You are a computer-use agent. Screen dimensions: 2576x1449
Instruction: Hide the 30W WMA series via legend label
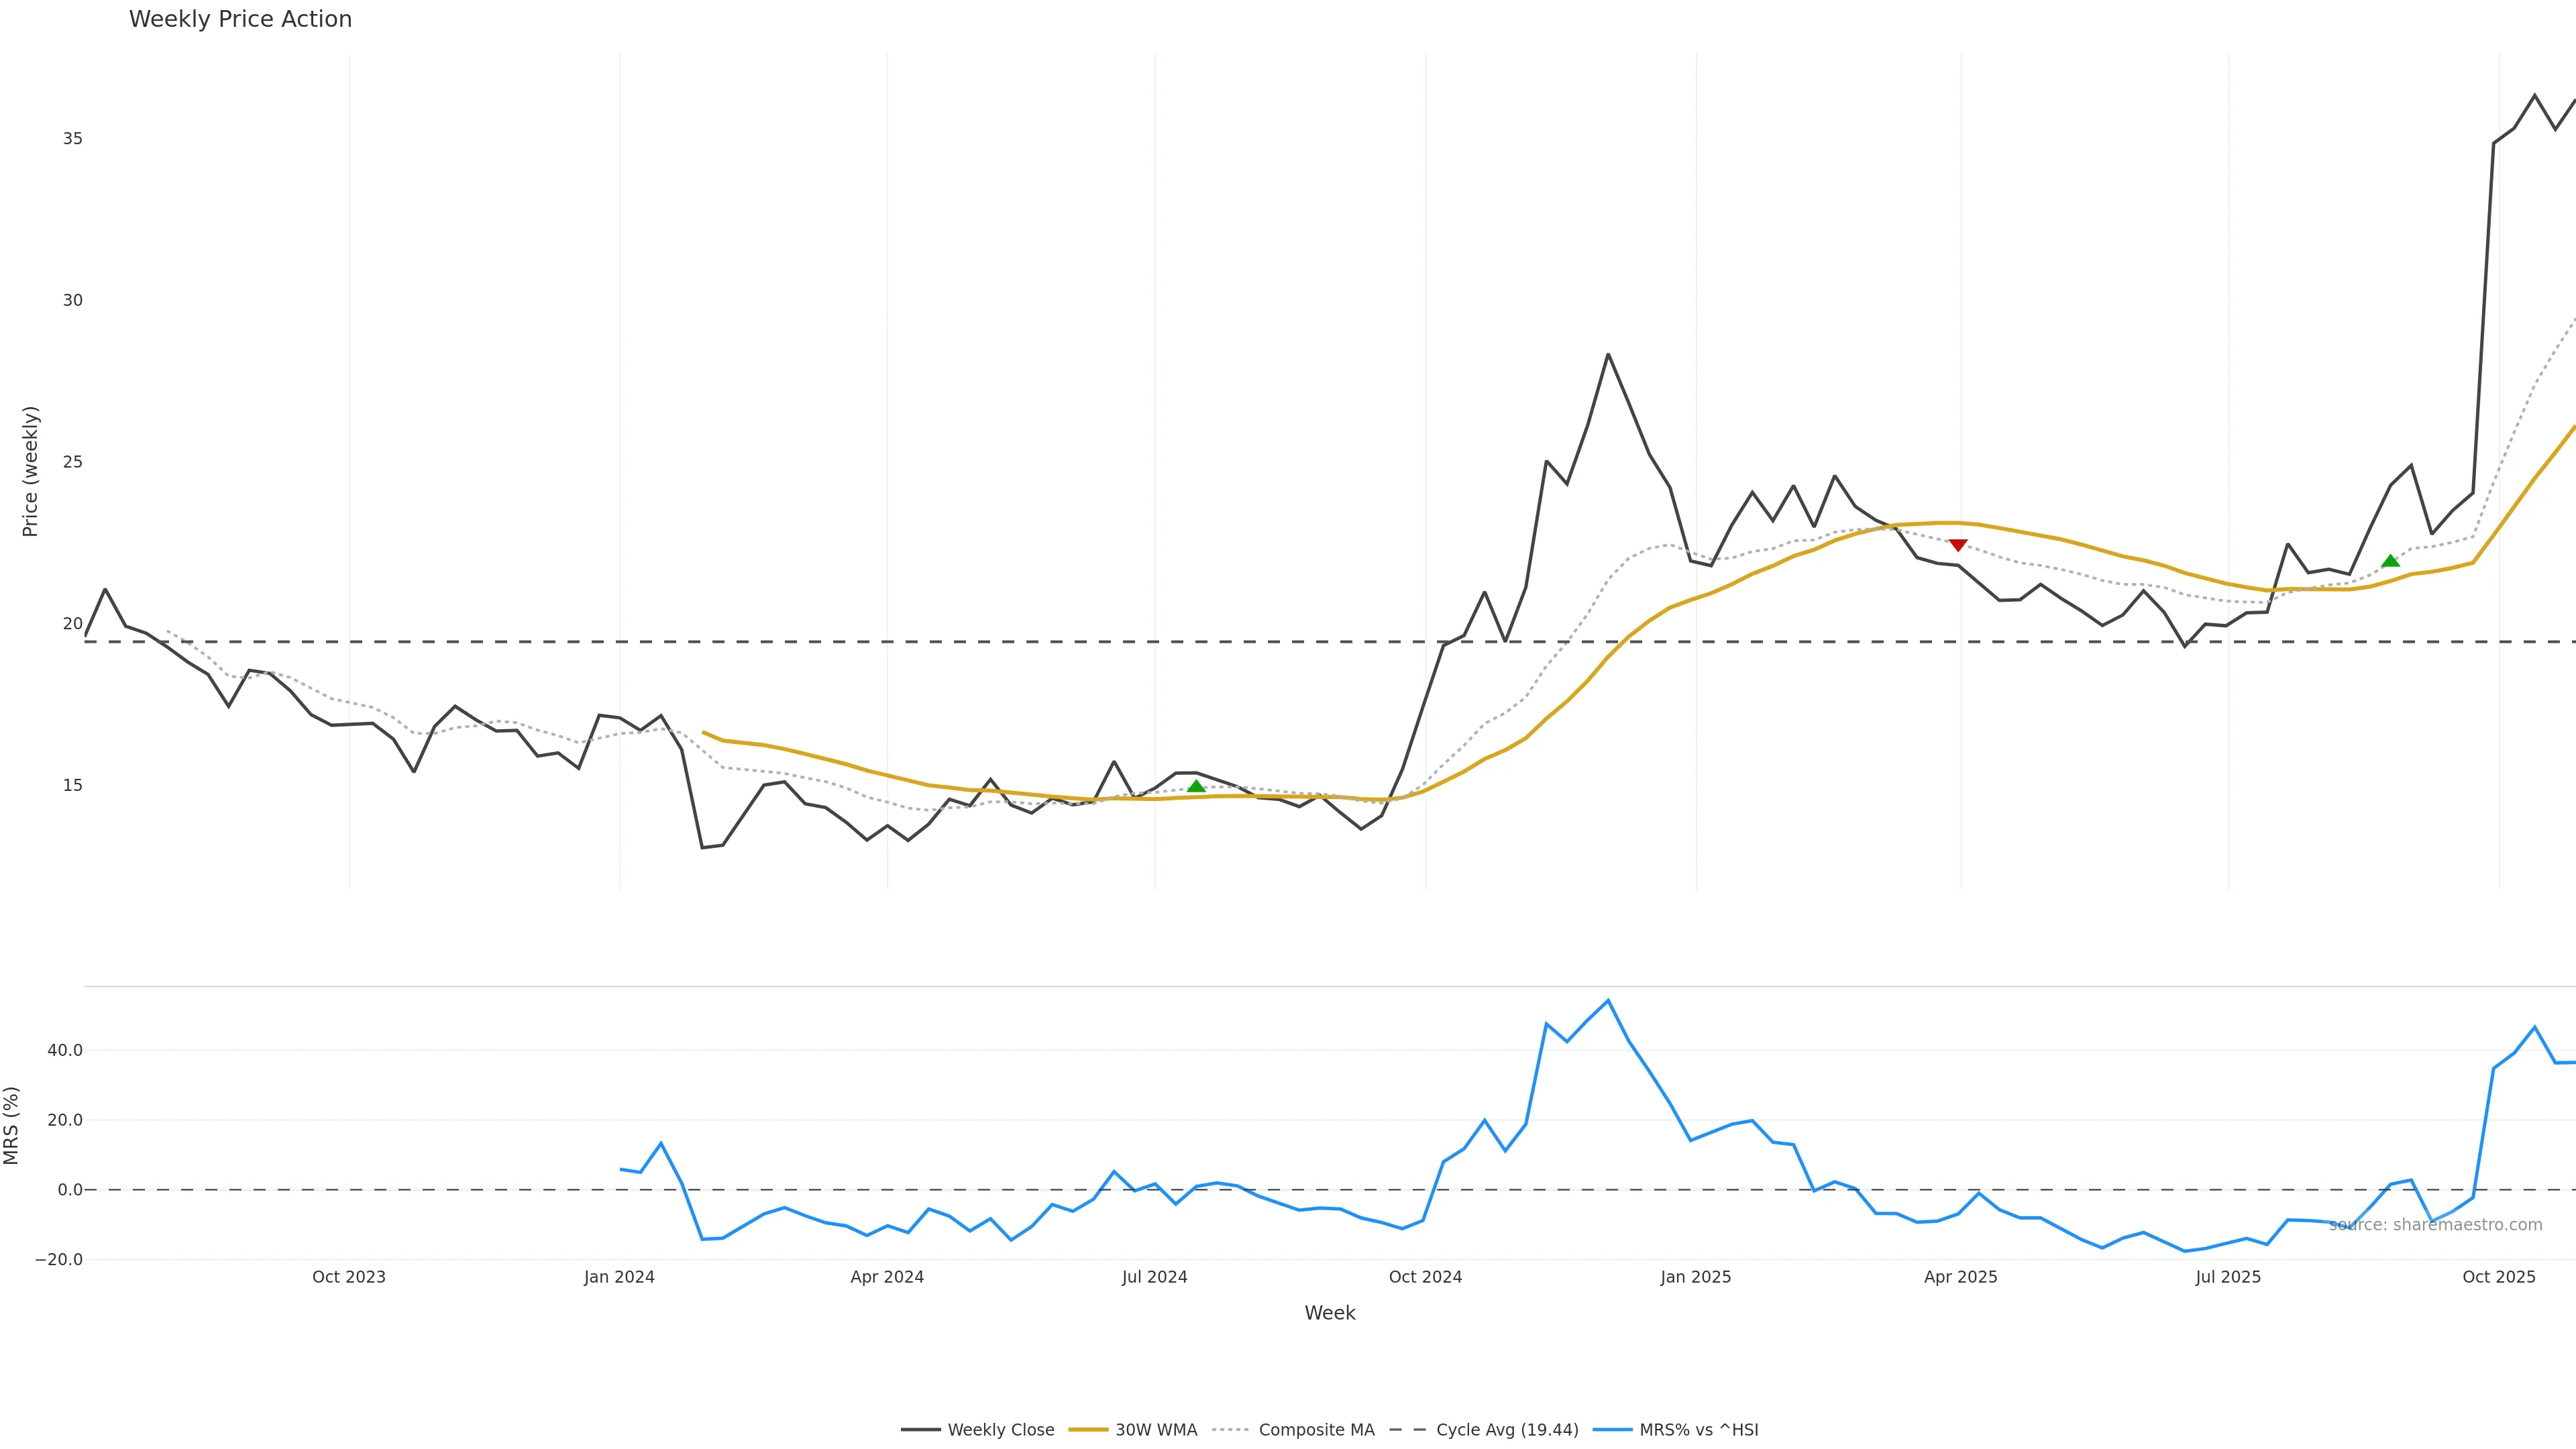click(x=1156, y=1430)
